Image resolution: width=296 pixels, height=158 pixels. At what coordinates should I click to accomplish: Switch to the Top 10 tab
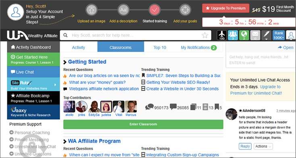coord(160,47)
